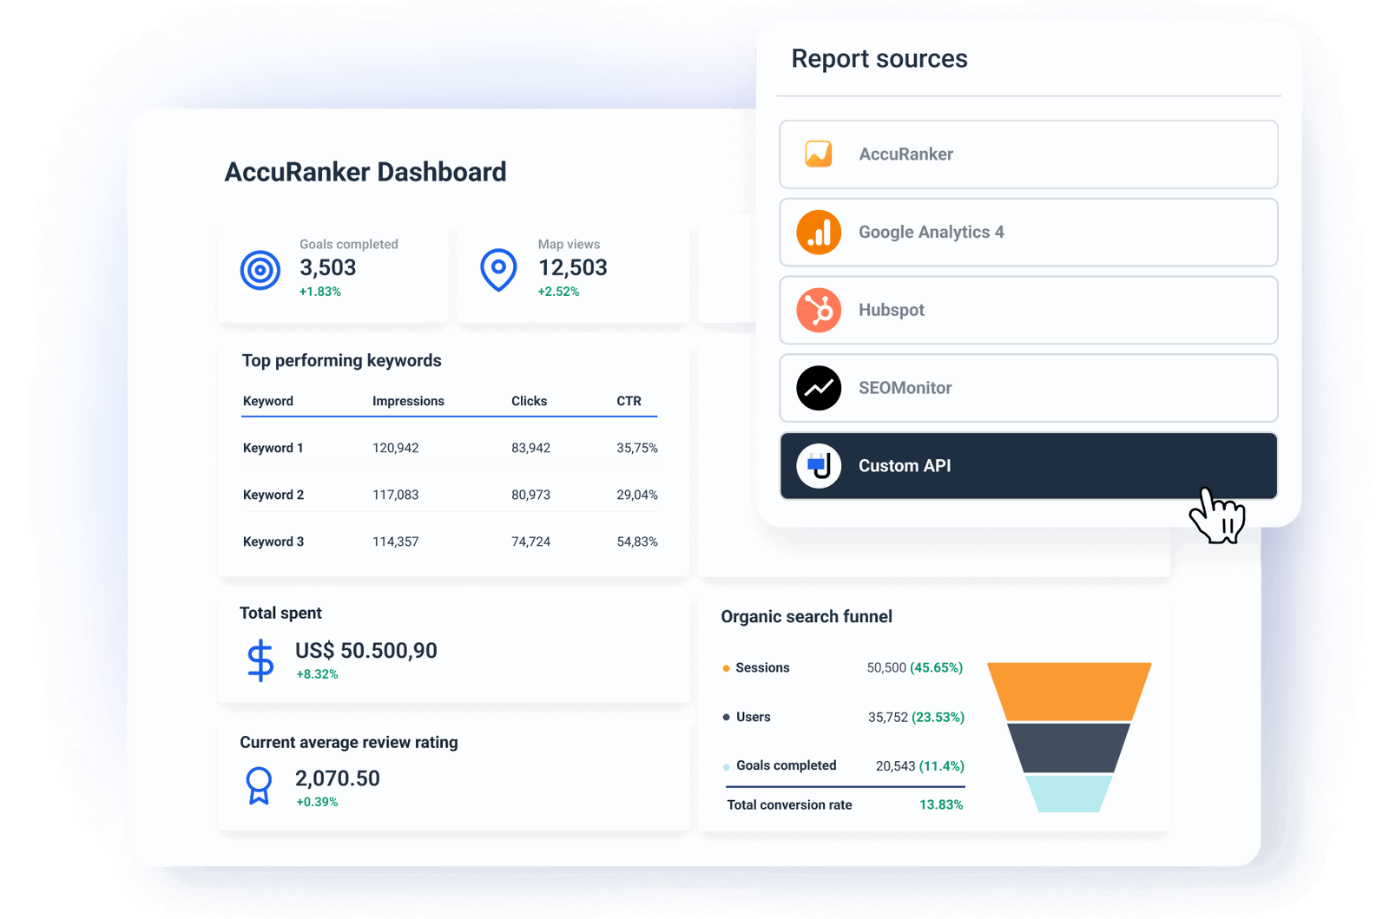1389x919 pixels.
Task: Click the Total conversion rate value 13.83%
Action: (x=942, y=804)
